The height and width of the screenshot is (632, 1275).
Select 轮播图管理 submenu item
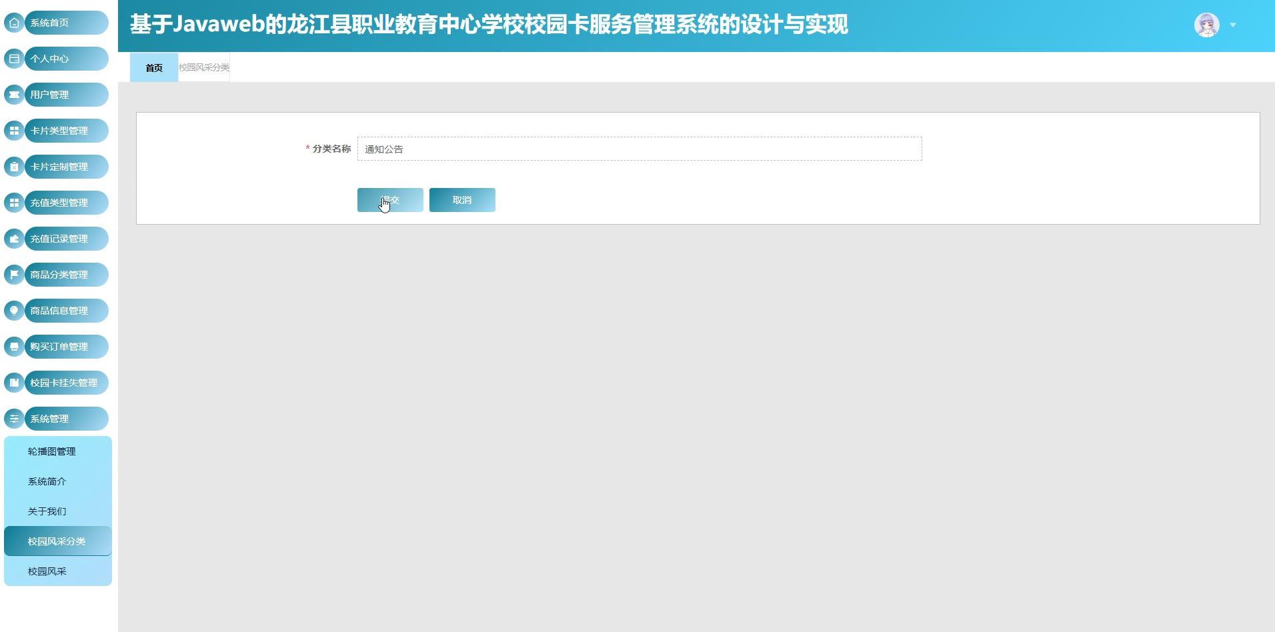pyautogui.click(x=58, y=451)
